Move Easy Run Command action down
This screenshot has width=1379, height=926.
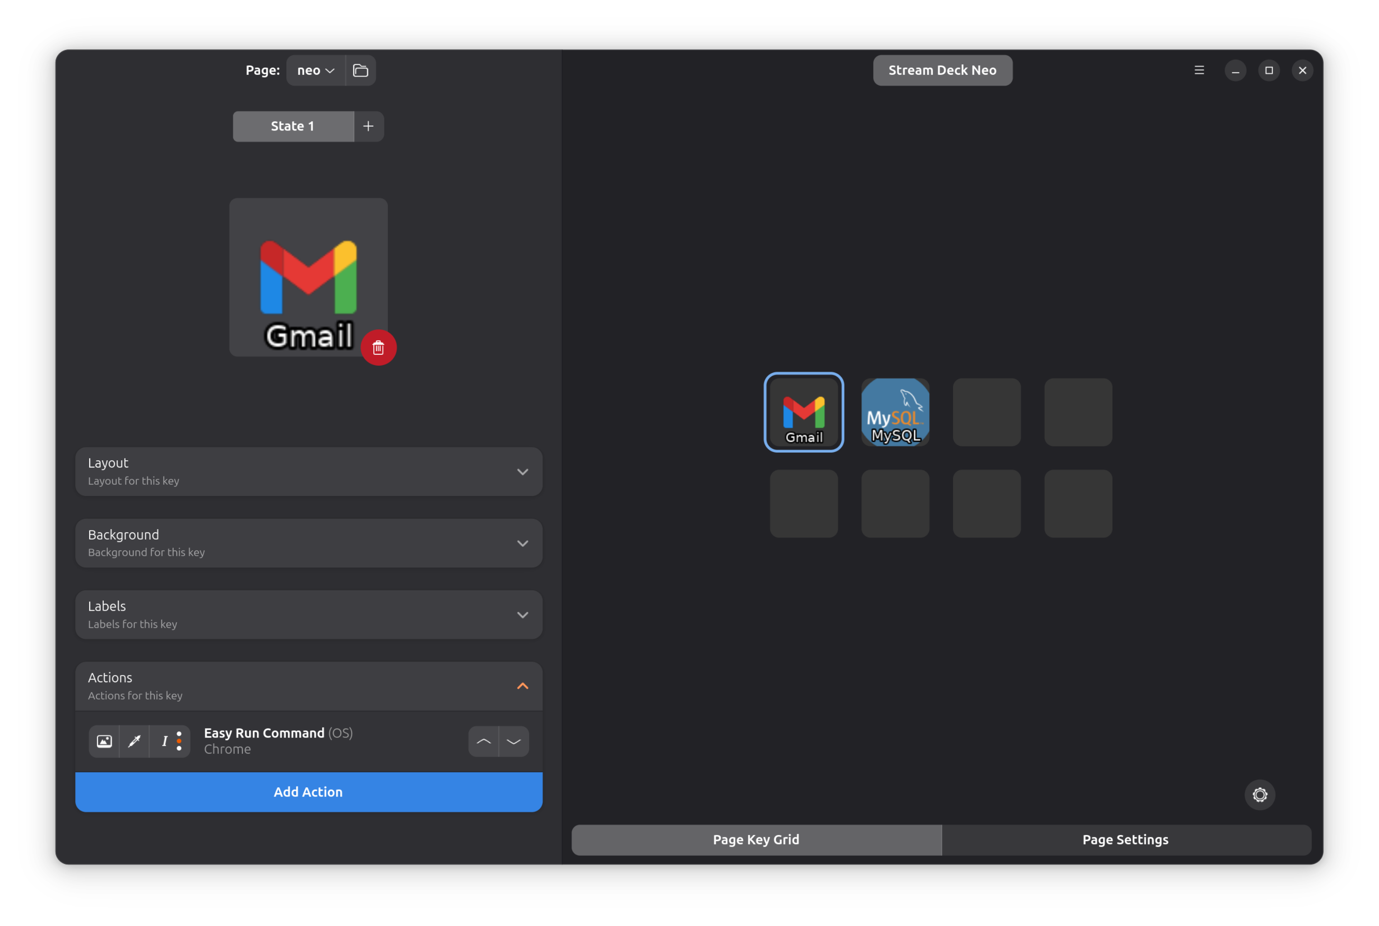point(514,742)
